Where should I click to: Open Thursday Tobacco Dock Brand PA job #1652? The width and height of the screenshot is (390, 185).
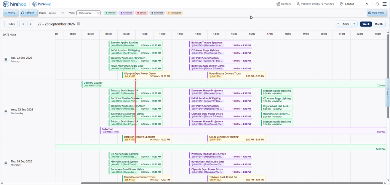237,179
